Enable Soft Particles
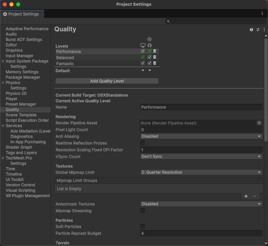The image size is (268, 246). pos(143,226)
